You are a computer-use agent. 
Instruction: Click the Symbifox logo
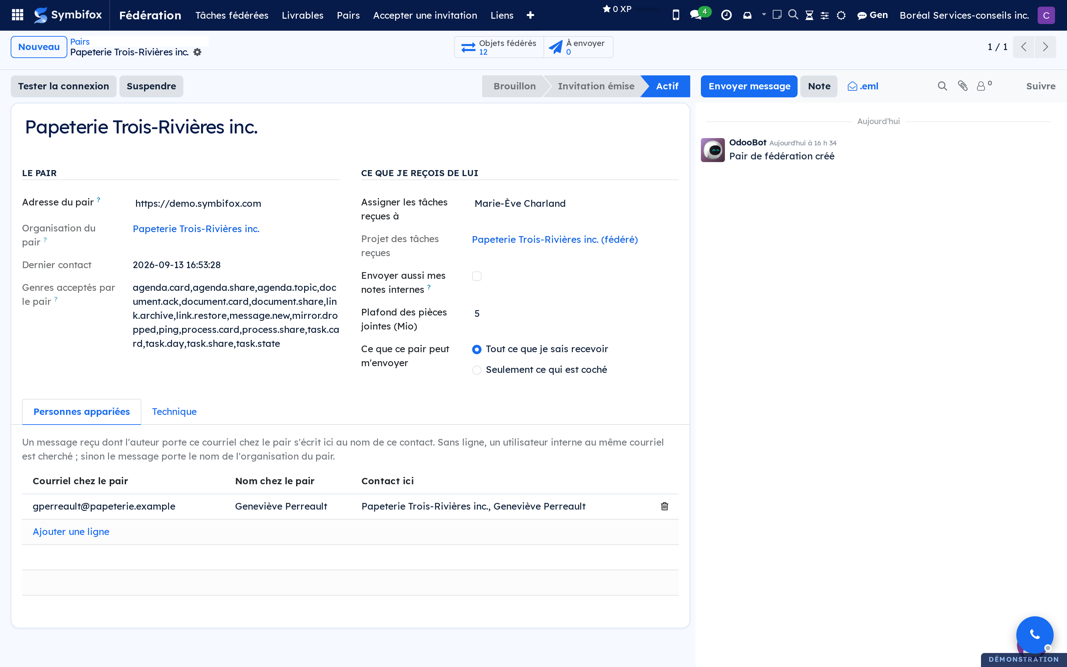(68, 15)
